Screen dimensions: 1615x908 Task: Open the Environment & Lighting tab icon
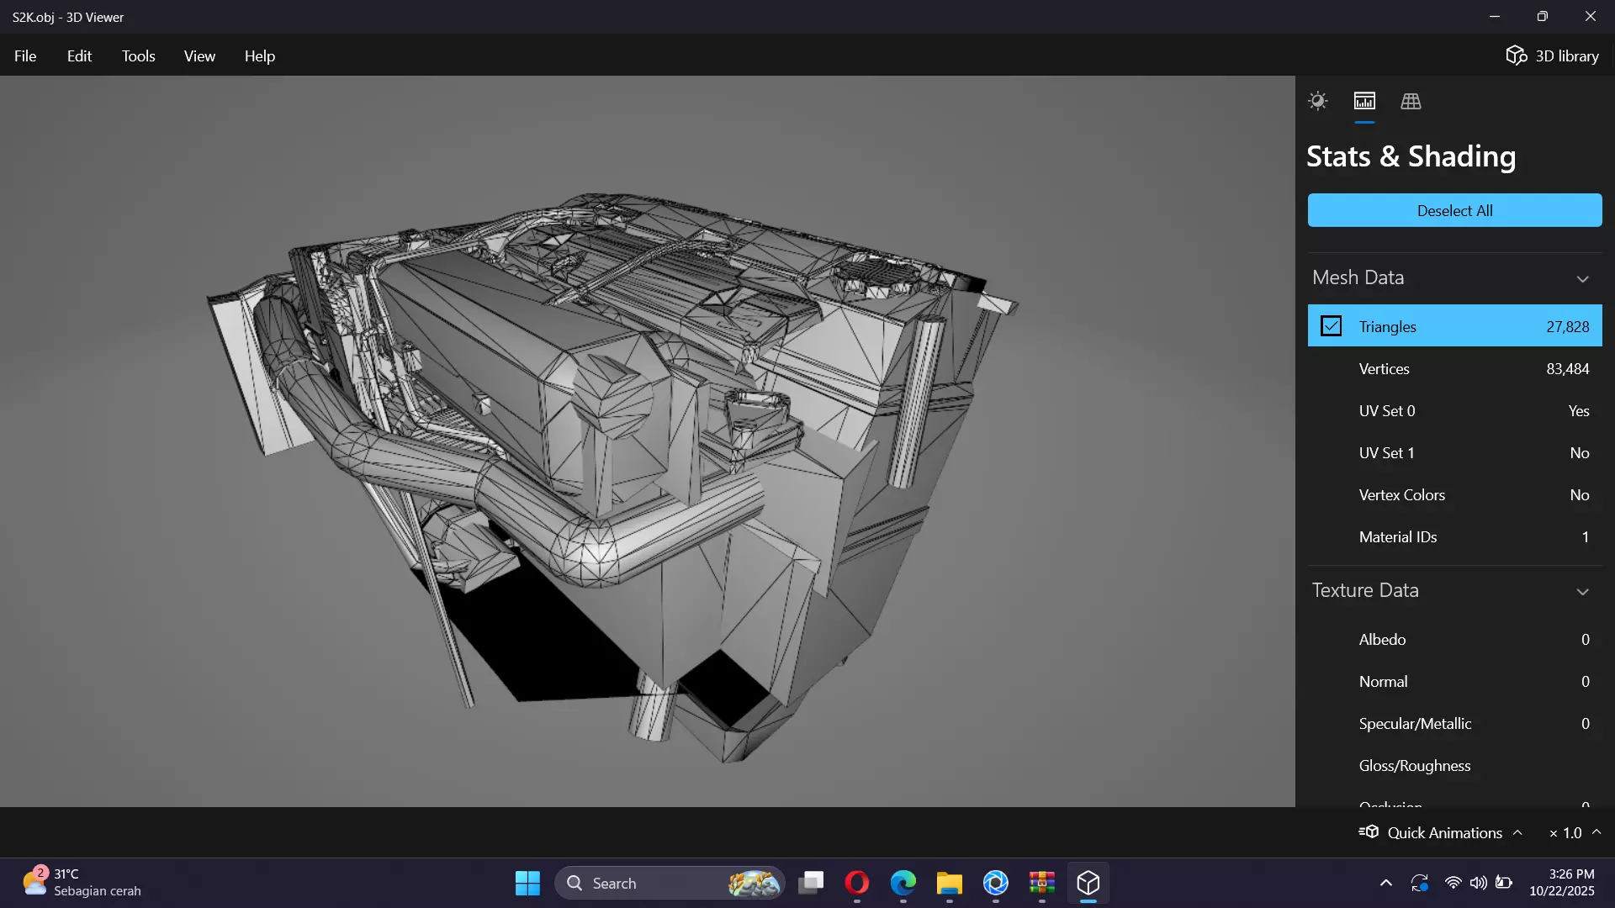point(1317,101)
